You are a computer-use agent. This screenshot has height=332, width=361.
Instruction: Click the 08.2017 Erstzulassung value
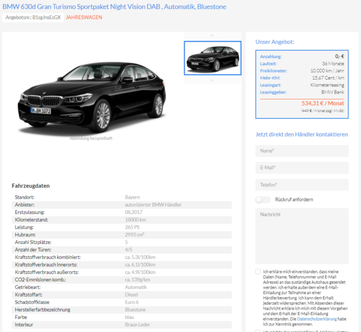click(x=134, y=212)
